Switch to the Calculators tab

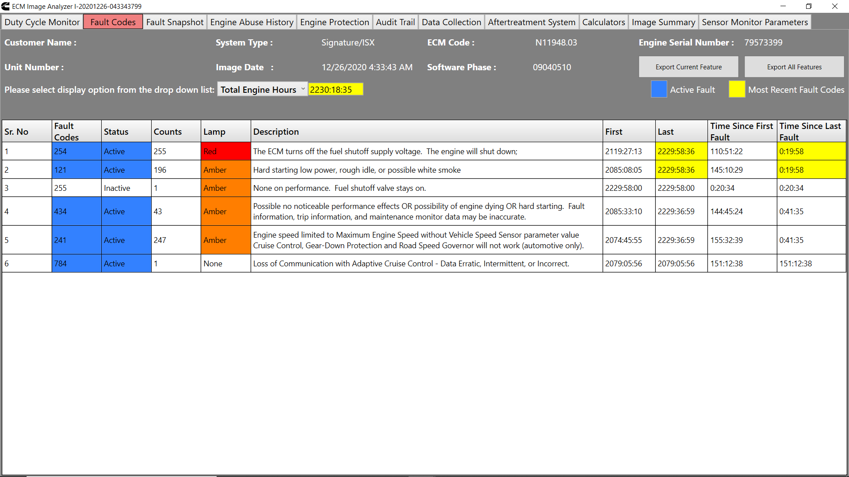coord(603,22)
